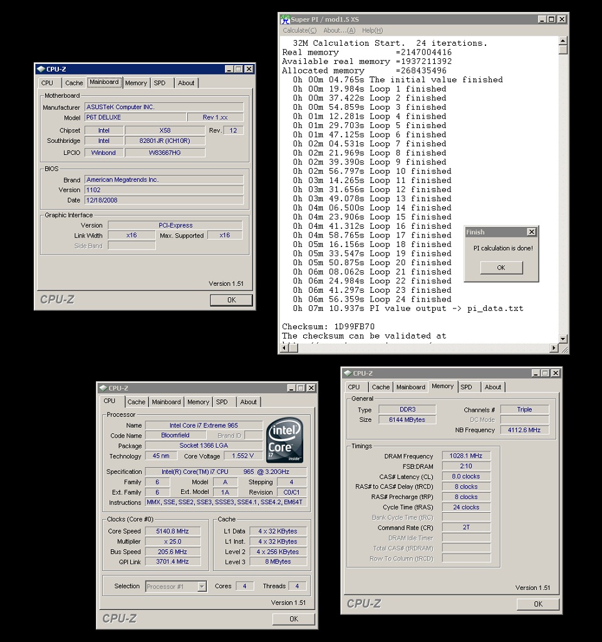The height and width of the screenshot is (642, 602).
Task: Click scroll right arrow in Super PI
Action: coord(554,347)
